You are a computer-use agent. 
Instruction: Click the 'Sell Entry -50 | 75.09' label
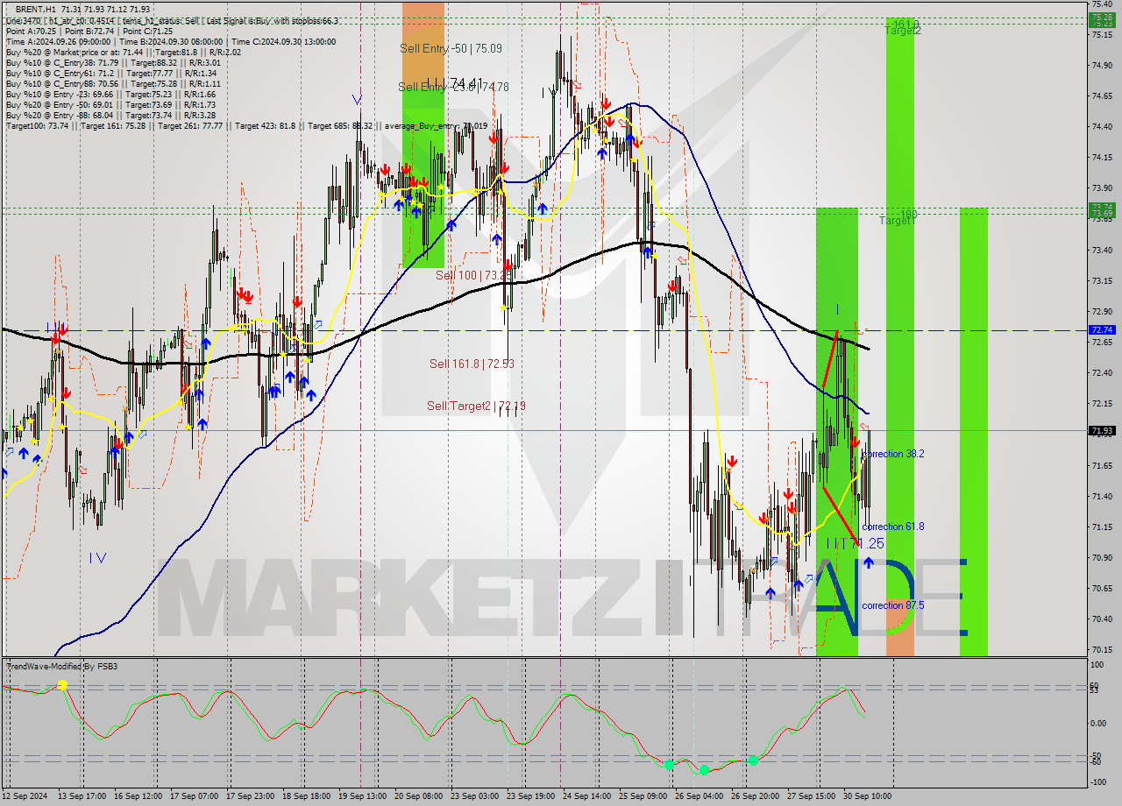451,49
